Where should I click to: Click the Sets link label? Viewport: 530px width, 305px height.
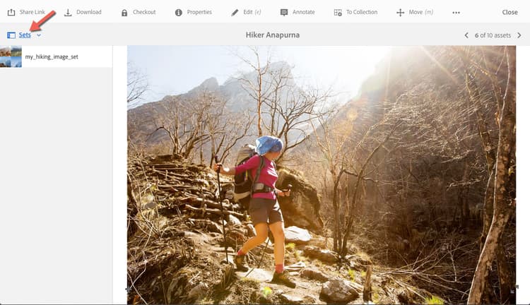pyautogui.click(x=25, y=35)
